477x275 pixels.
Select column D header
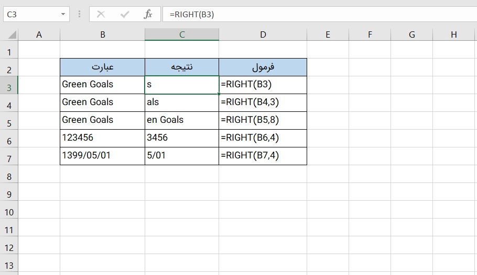[x=263, y=35]
